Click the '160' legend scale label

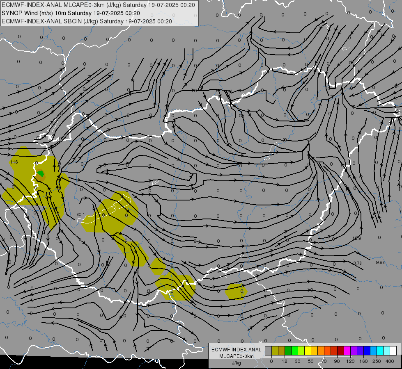pyautogui.click(x=363, y=361)
